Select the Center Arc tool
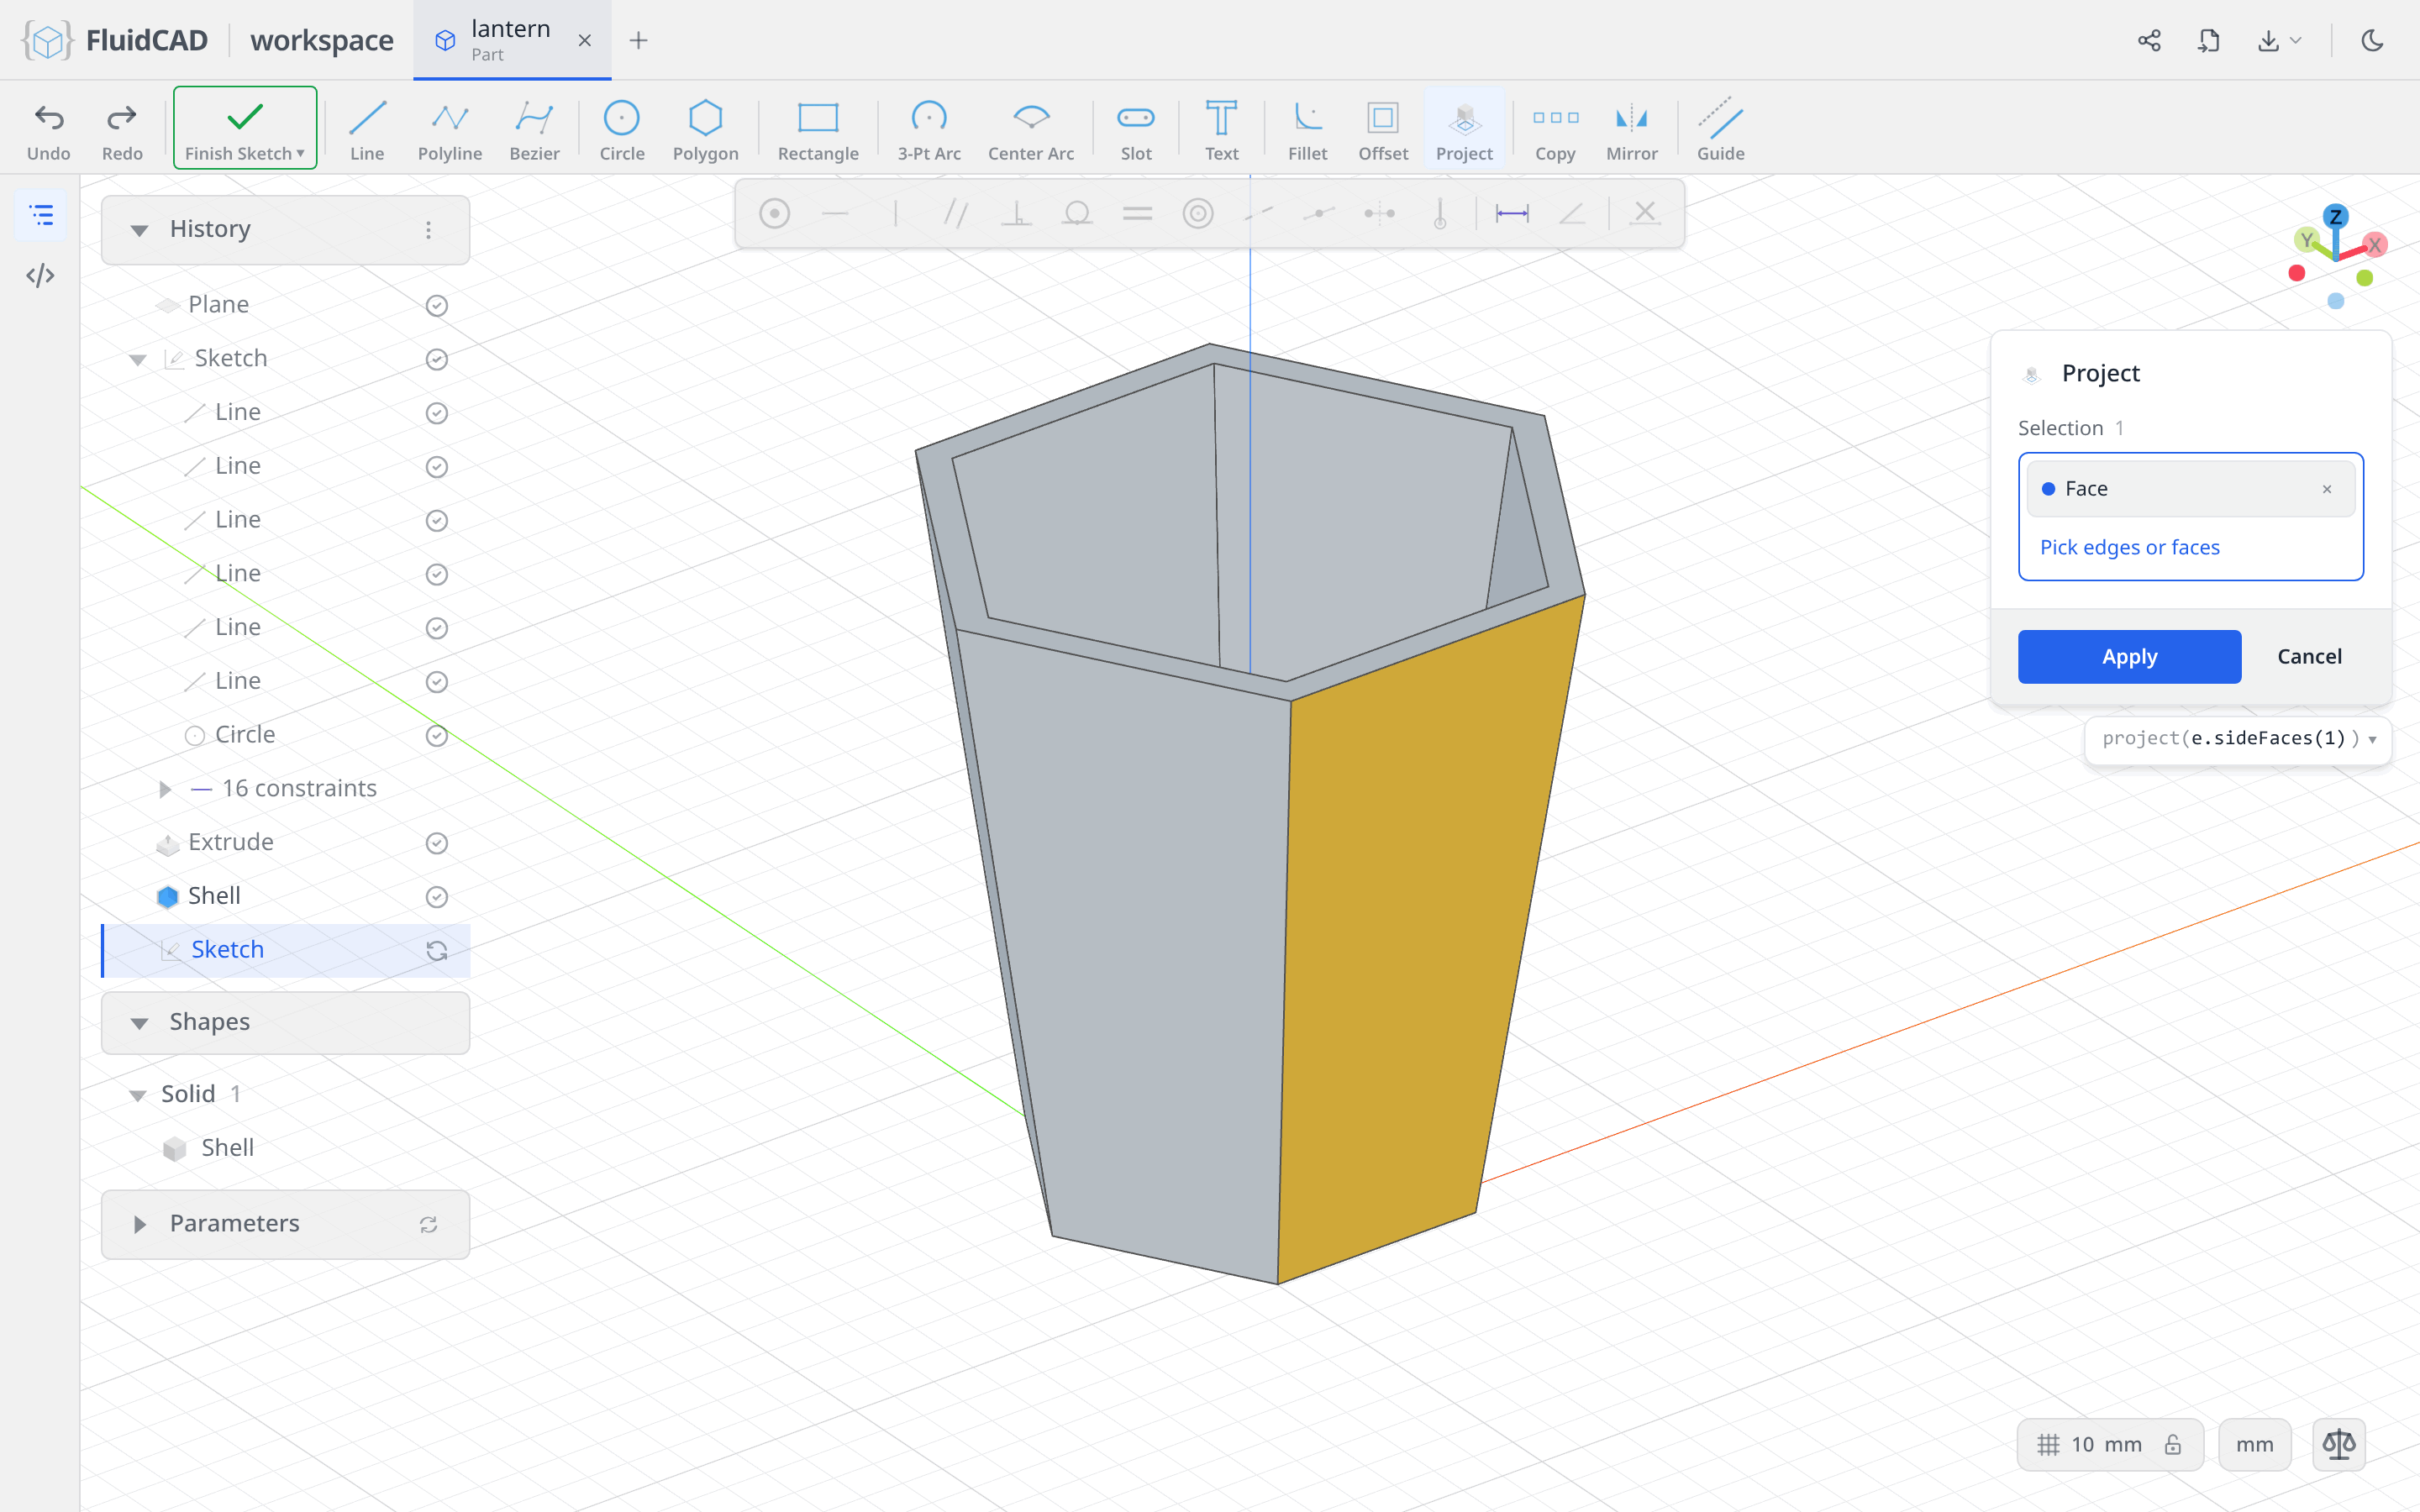 point(1031,130)
